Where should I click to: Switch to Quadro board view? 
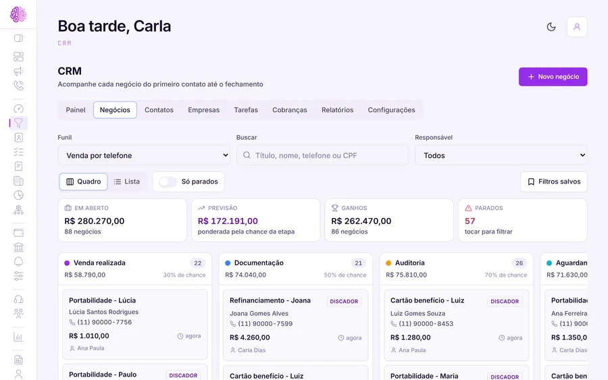(x=83, y=182)
